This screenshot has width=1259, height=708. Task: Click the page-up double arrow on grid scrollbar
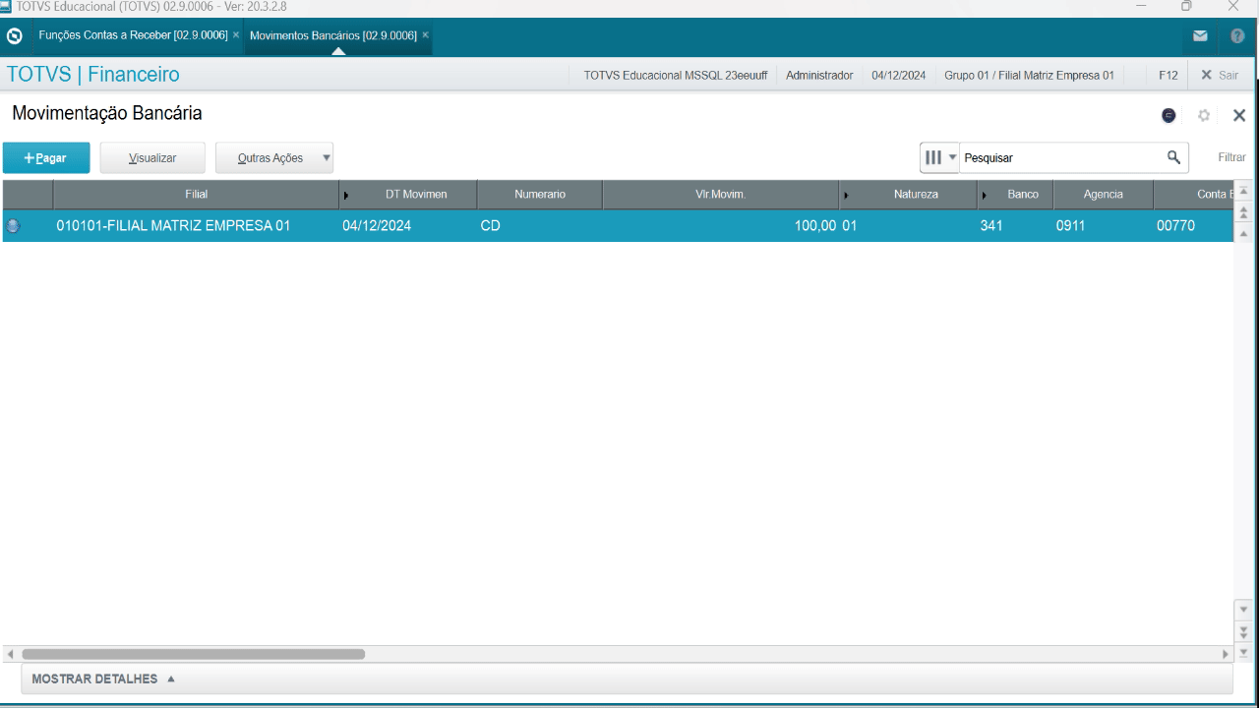(x=1243, y=212)
